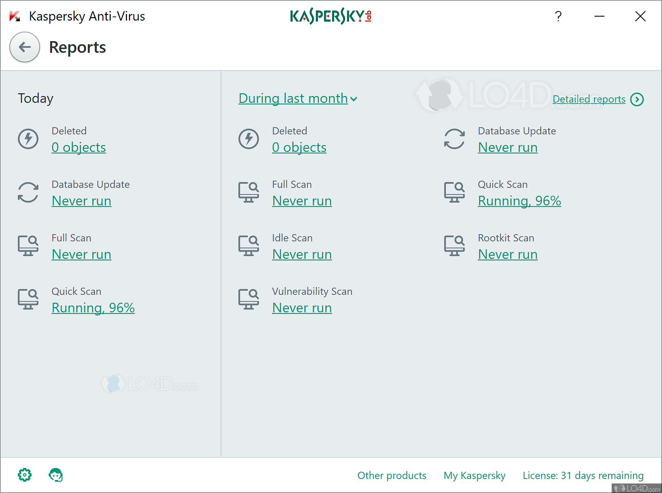The width and height of the screenshot is (662, 493).
Task: Click the Database Update refresh icon under Today
Action: pyautogui.click(x=28, y=192)
